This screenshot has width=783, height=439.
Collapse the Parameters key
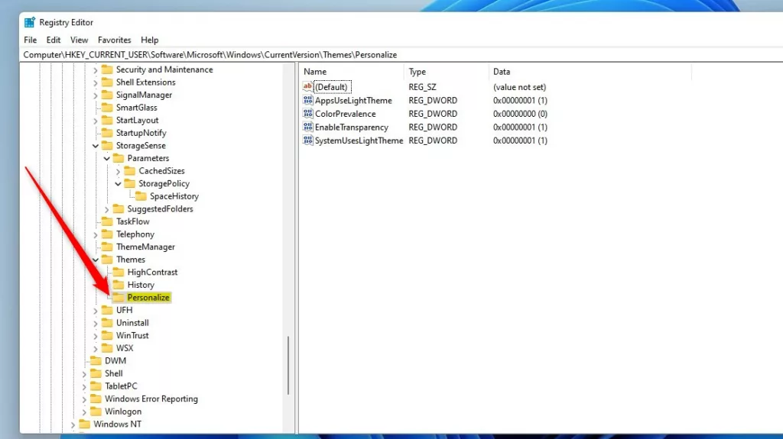tap(107, 158)
